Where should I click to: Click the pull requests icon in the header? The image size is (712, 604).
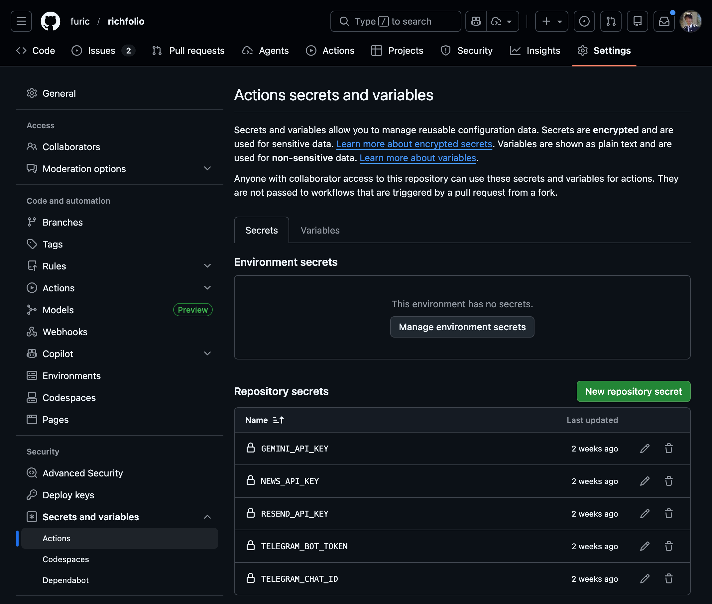[611, 21]
